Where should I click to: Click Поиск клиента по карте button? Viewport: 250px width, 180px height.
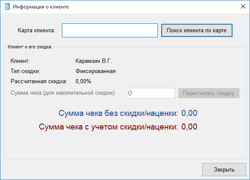197,31
